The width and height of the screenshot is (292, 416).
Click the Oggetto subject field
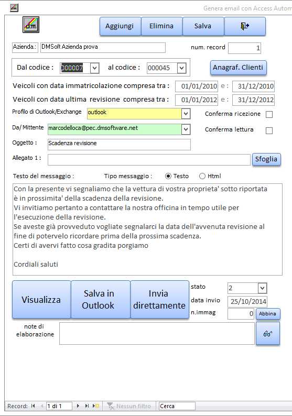coord(119,144)
